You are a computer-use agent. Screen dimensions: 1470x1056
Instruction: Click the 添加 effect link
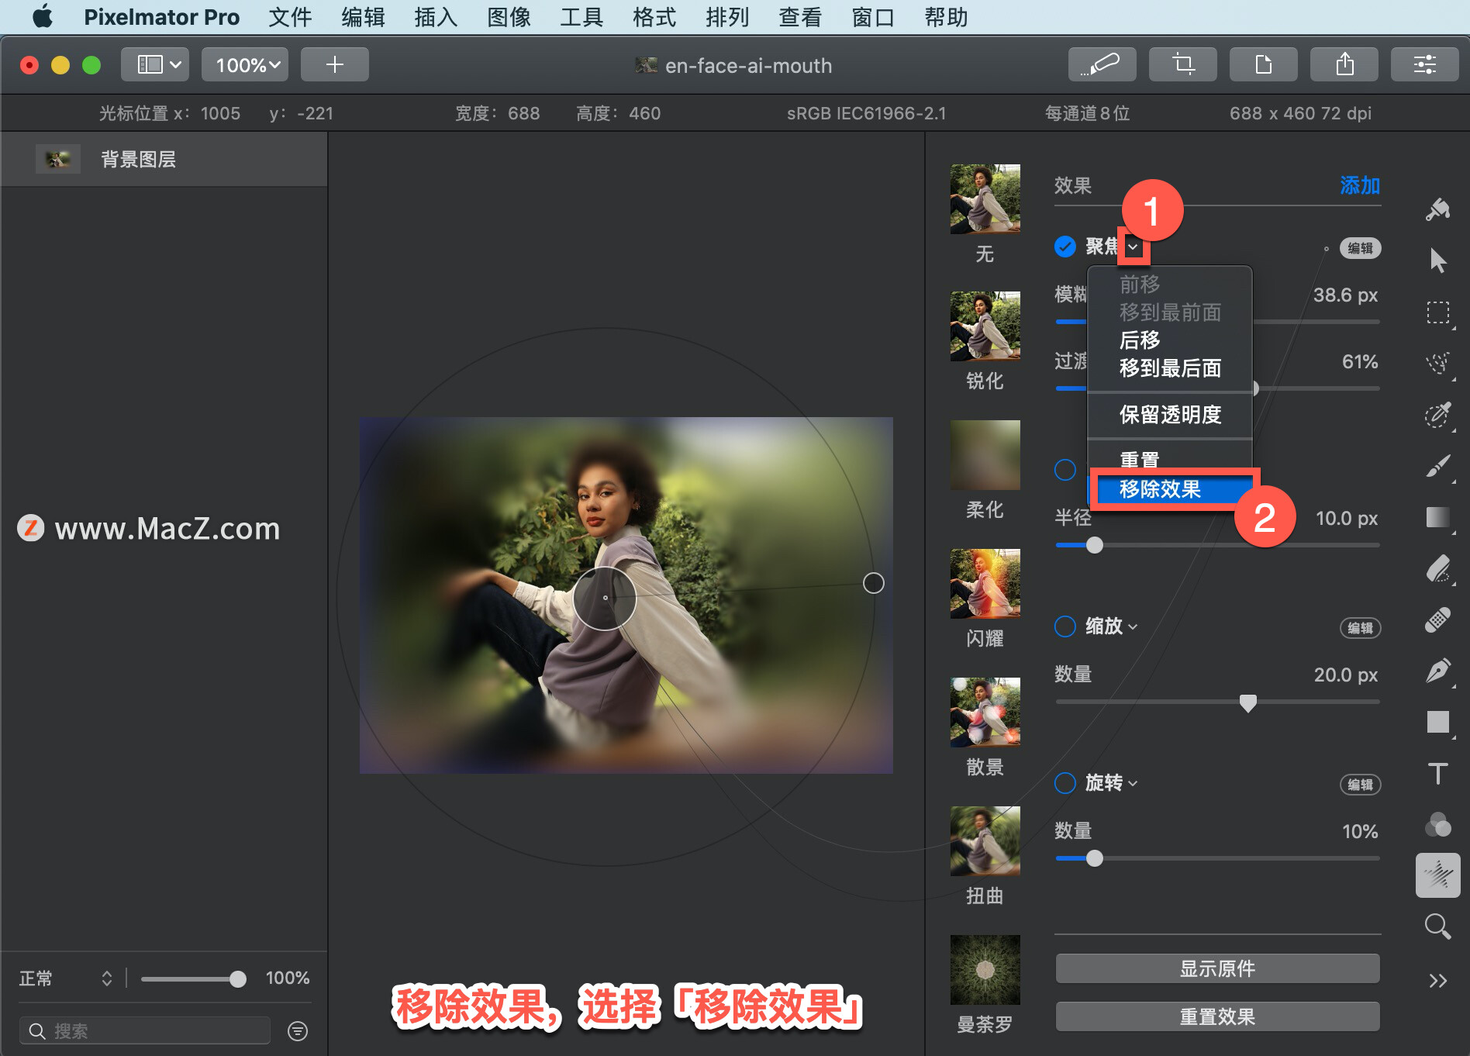pos(1360,185)
